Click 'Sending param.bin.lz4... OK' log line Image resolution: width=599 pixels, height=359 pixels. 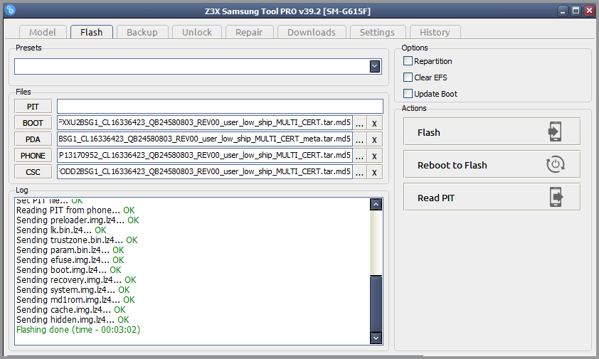click(70, 250)
